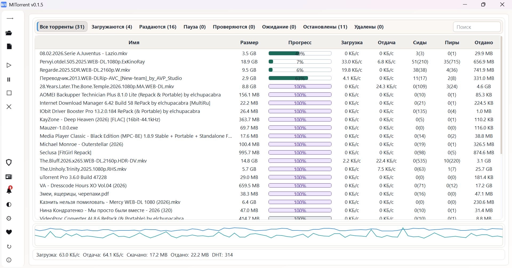The image size is (512, 268).
Task: Switch to the Загружаются (4) tab
Action: click(x=112, y=27)
